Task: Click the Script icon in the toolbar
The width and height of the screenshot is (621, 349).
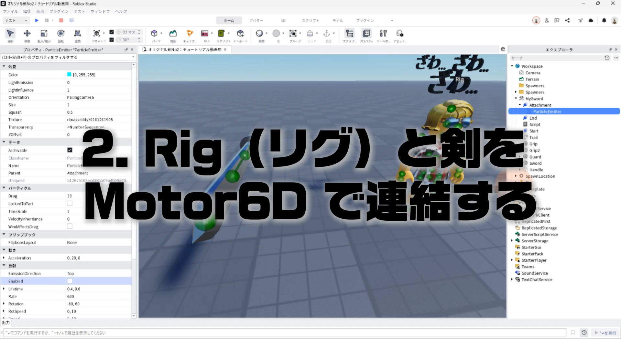Action: (x=221, y=34)
